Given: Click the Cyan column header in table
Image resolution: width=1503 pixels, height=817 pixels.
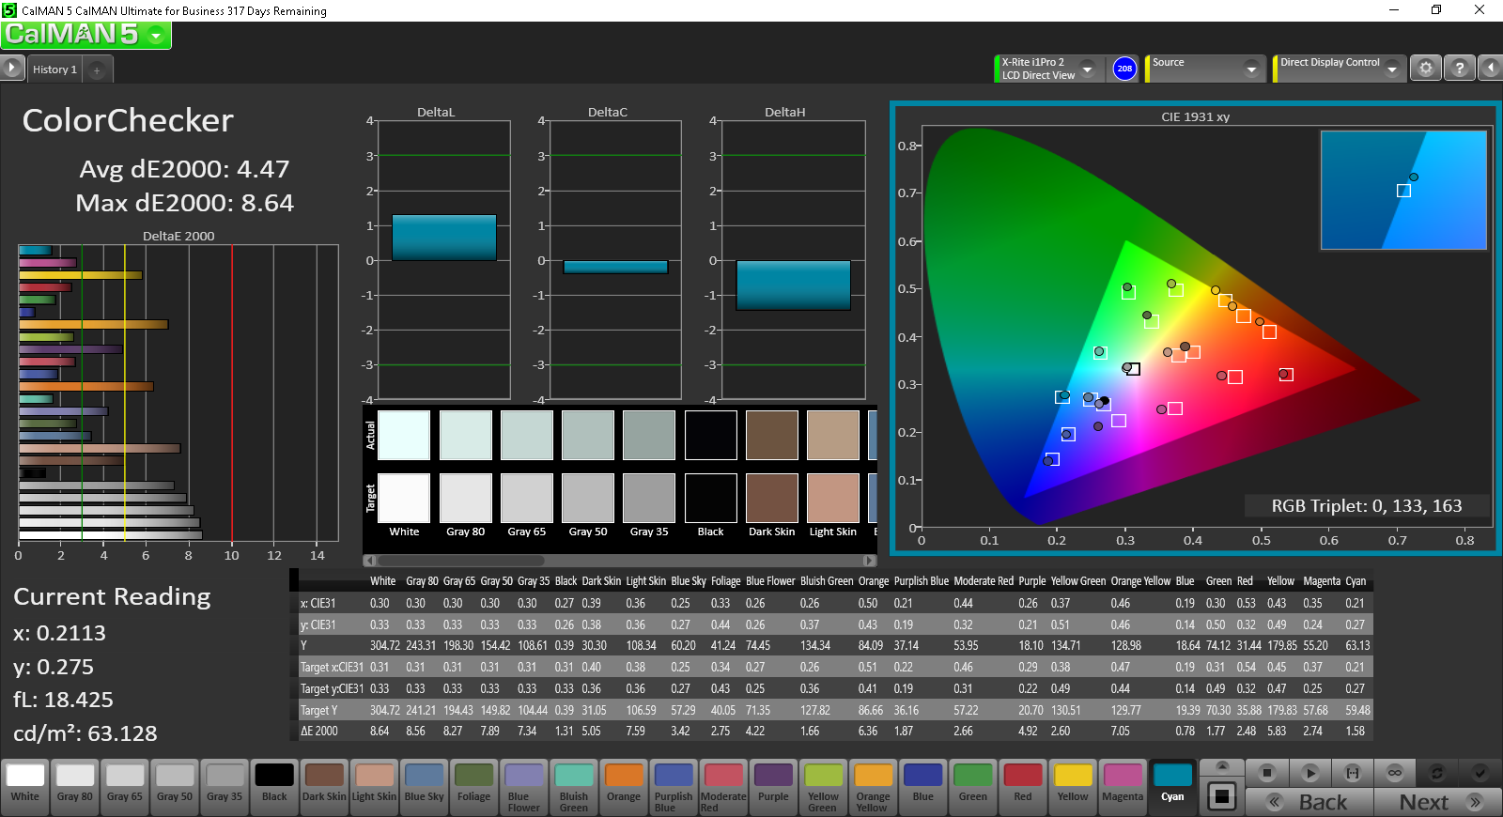Looking at the screenshot, I should (1356, 581).
